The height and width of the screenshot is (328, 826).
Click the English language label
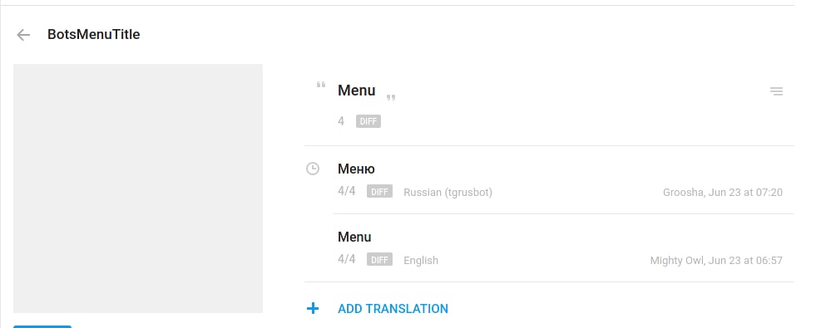click(420, 260)
